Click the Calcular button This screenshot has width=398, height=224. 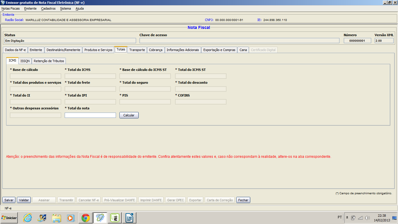point(129,115)
